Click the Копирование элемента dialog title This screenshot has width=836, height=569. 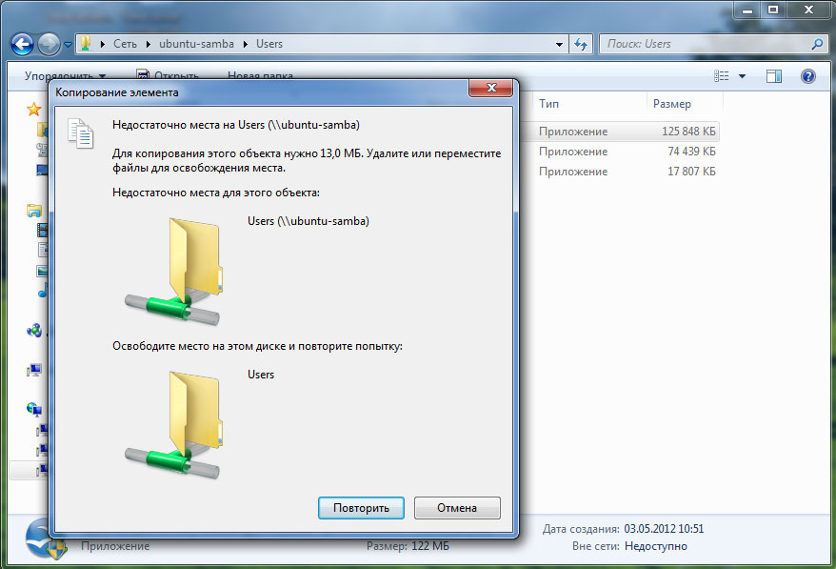pos(117,92)
